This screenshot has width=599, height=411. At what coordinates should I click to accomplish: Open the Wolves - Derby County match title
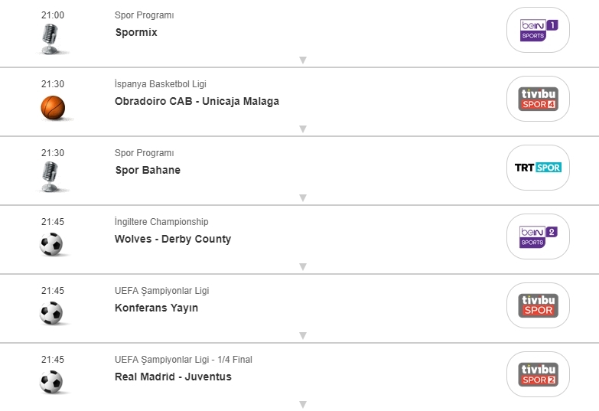tap(173, 239)
